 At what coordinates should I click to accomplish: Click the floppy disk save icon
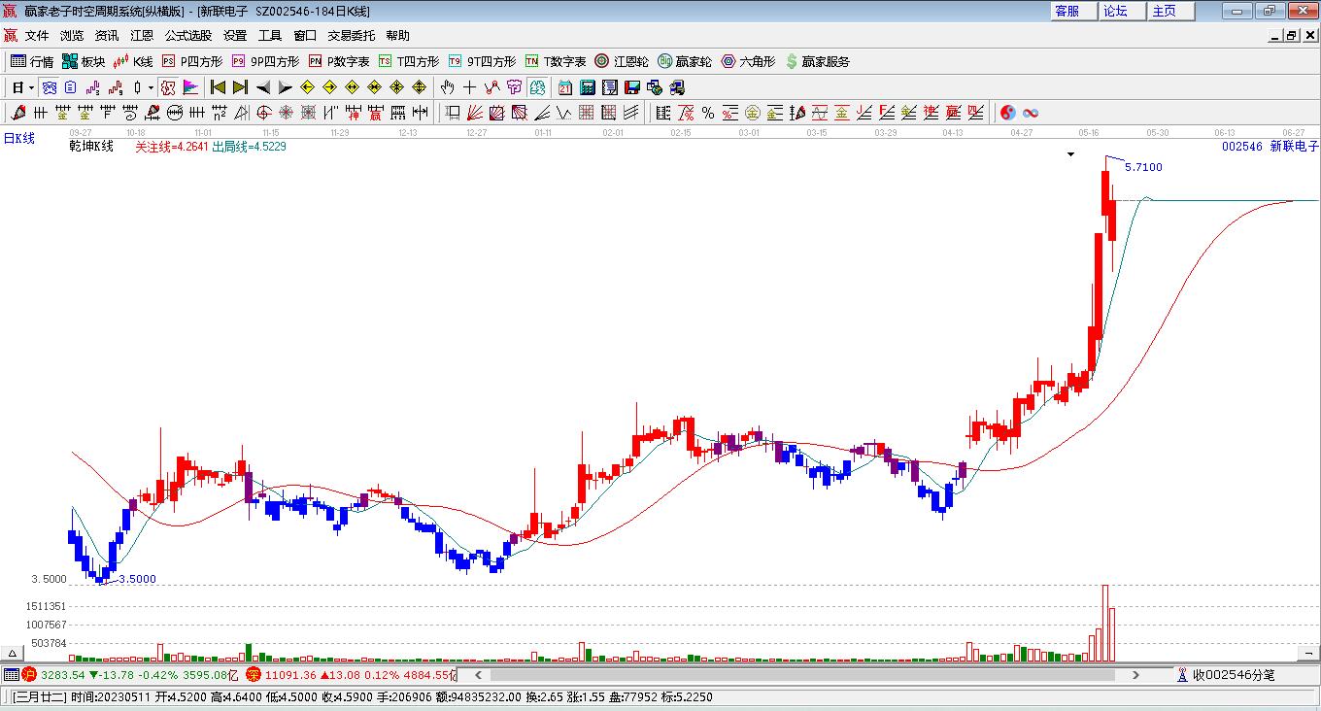point(632,87)
